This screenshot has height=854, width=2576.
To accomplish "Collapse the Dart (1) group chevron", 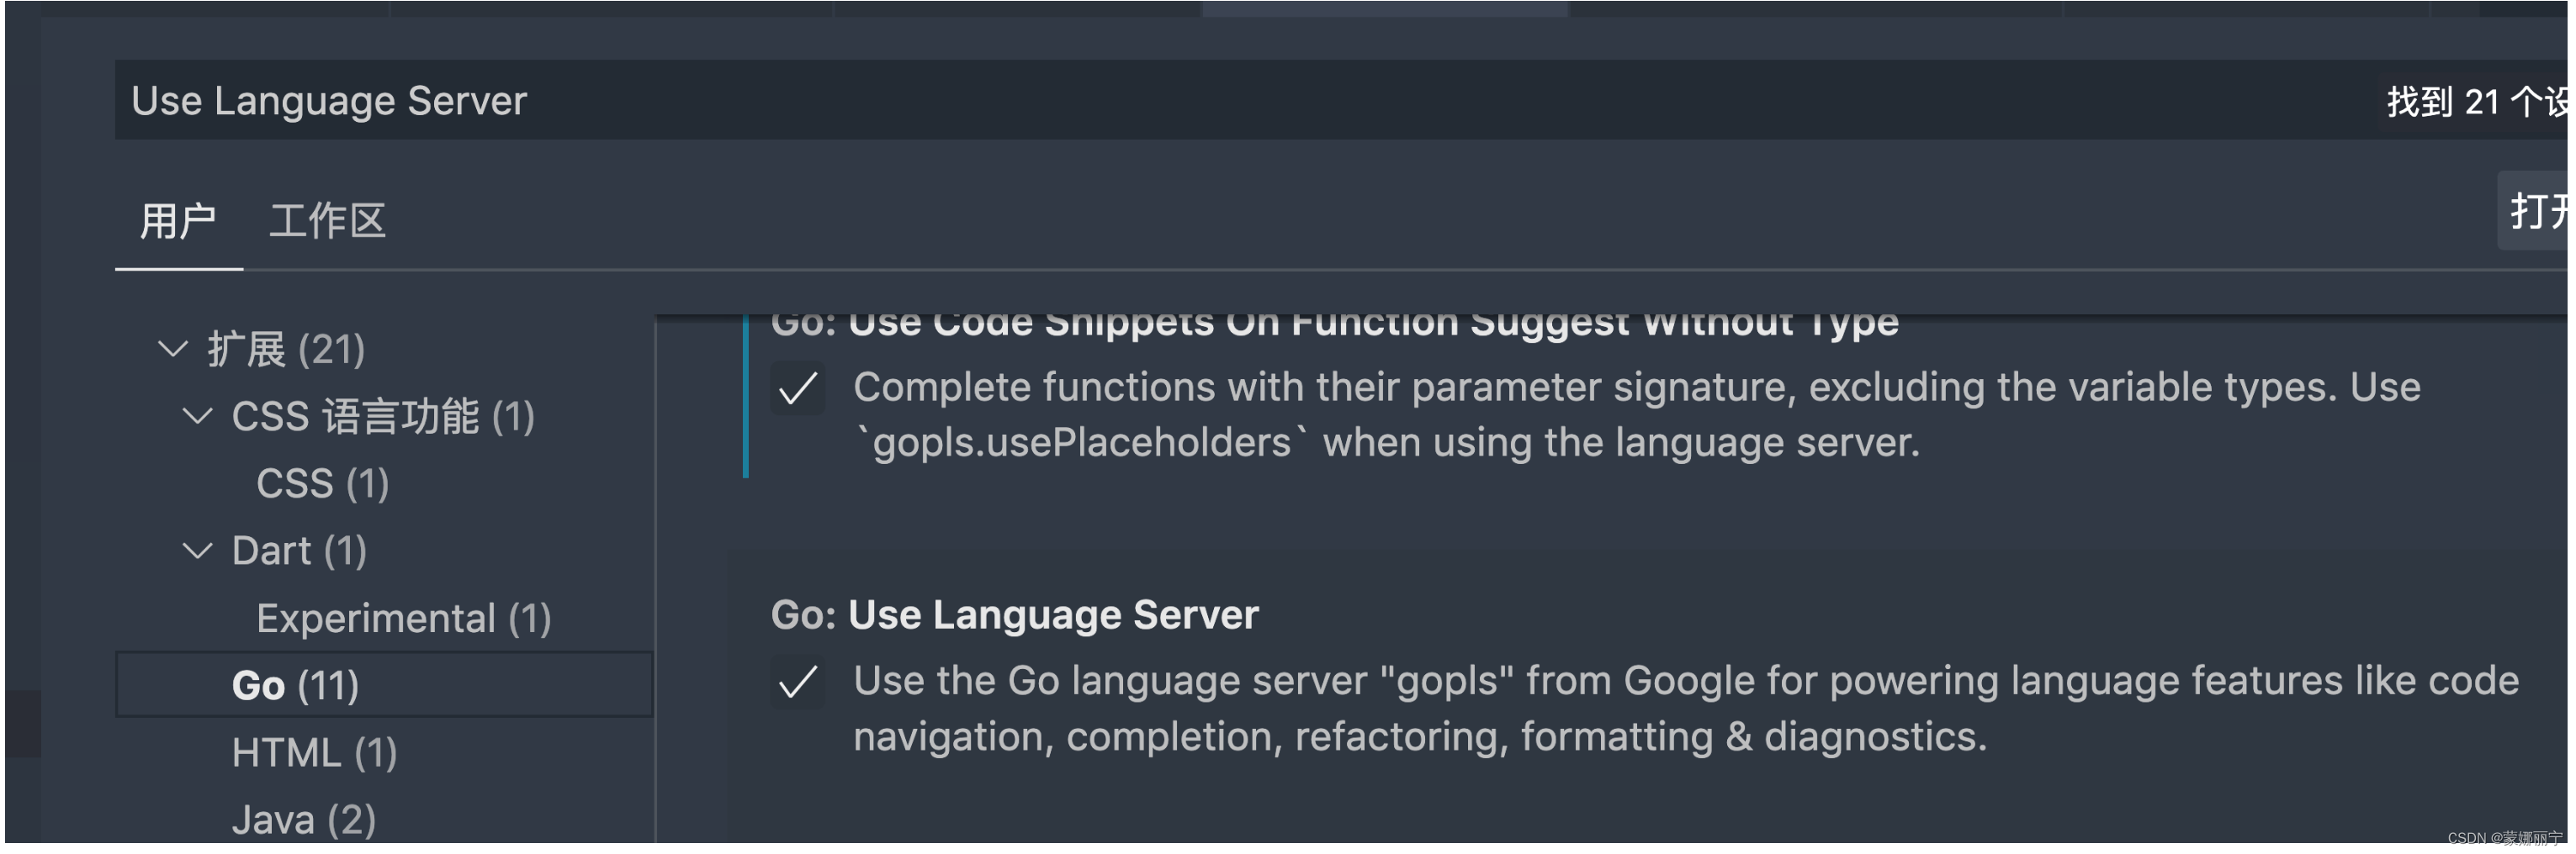I will 197,551.
